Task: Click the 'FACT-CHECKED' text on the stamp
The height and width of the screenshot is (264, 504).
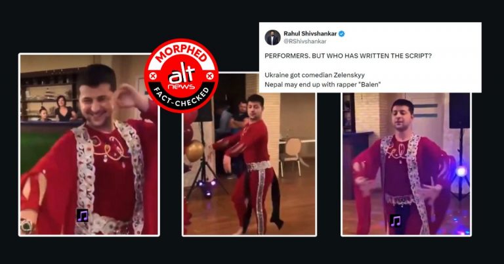Action: click(182, 98)
